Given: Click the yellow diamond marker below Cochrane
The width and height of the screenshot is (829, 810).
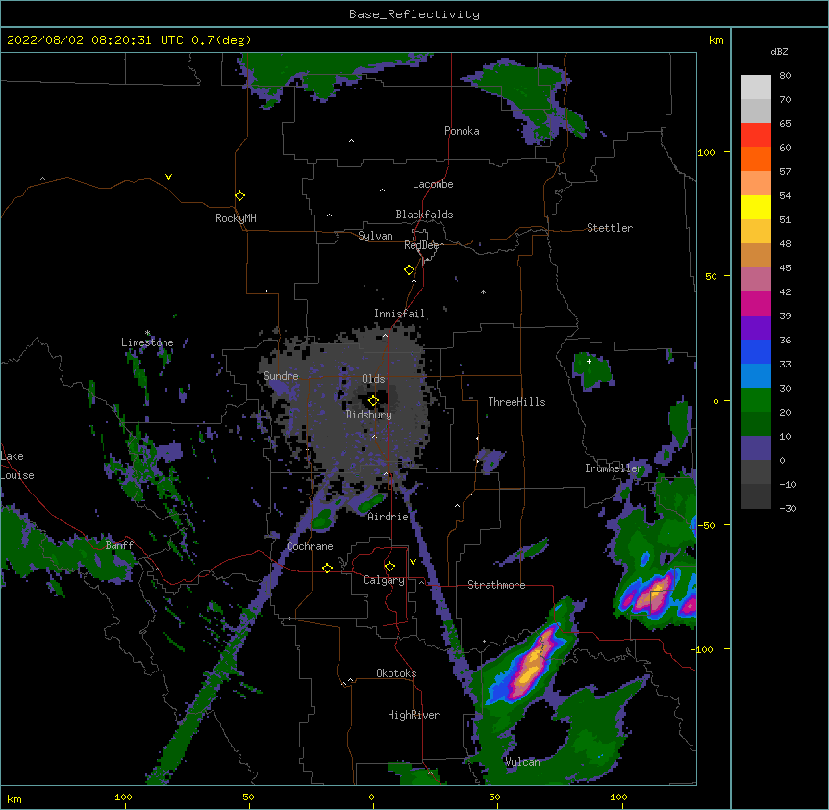Looking at the screenshot, I should coord(327,568).
